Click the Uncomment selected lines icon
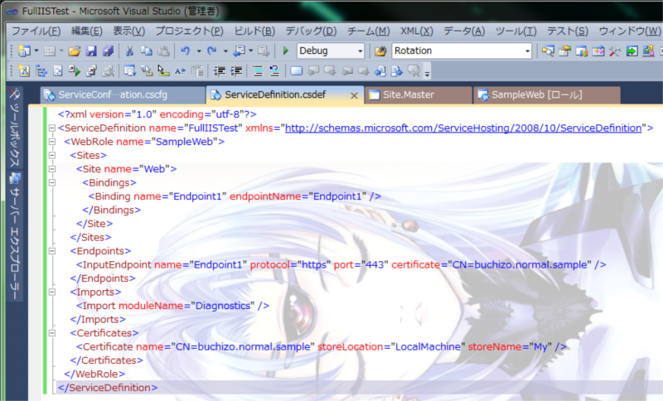 pos(274,71)
